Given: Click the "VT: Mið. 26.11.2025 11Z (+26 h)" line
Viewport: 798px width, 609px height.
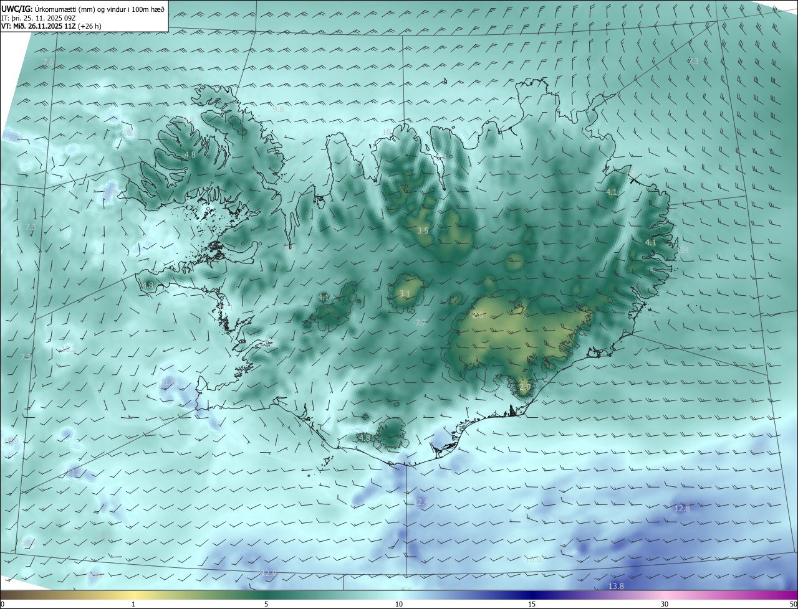Looking at the screenshot, I should pyautogui.click(x=52, y=26).
